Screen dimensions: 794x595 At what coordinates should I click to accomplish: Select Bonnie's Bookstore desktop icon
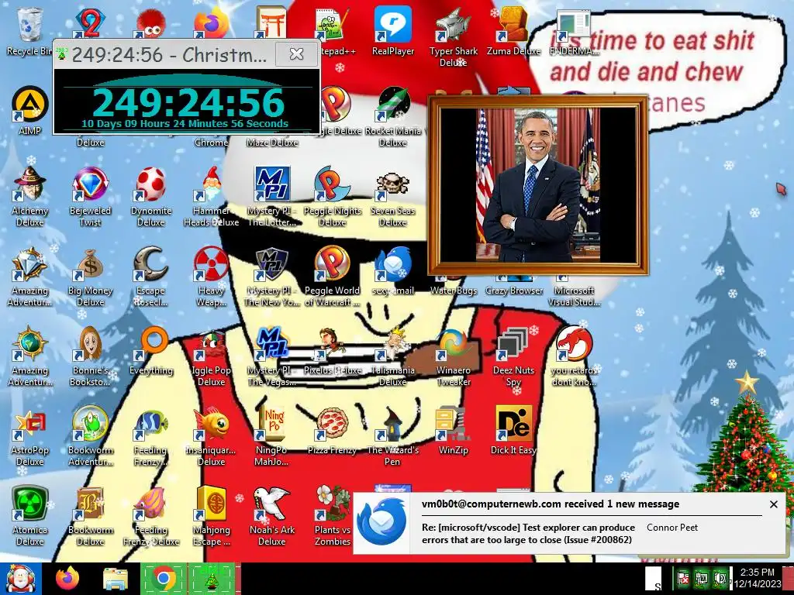coord(90,356)
